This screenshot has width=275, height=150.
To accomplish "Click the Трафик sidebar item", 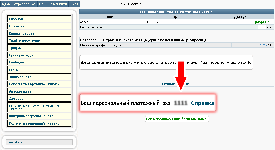I will click(x=39, y=48).
